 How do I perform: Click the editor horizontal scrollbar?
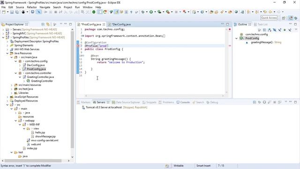(154, 96)
